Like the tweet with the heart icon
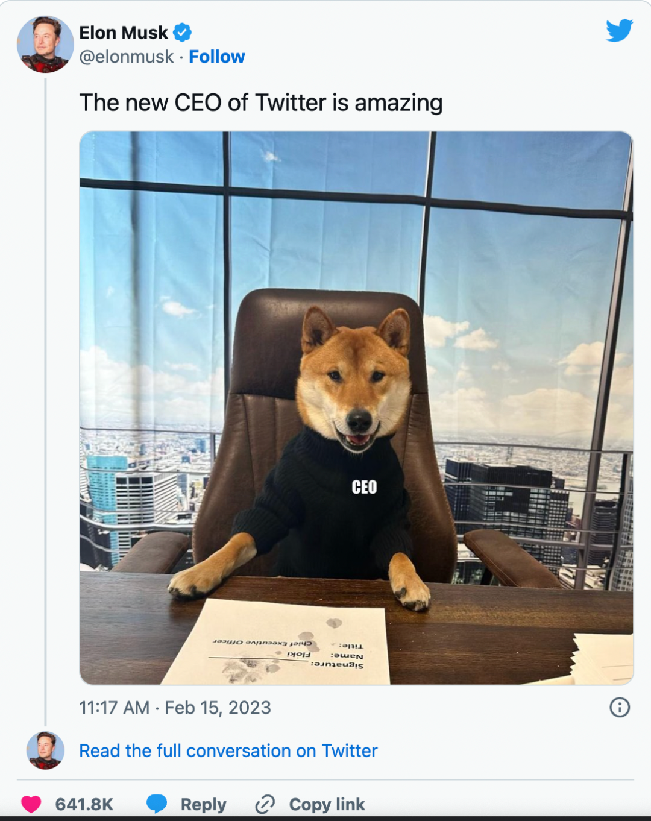Image resolution: width=651 pixels, height=821 pixels. click(31, 804)
